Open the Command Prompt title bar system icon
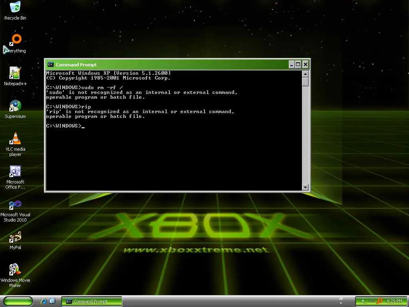The height and width of the screenshot is (307, 409). pyautogui.click(x=51, y=64)
